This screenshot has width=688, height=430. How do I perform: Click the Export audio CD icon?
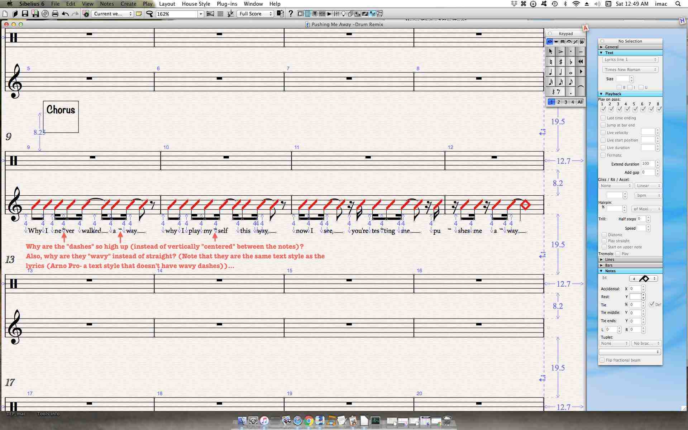click(x=45, y=14)
